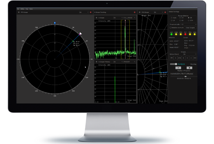Click the Replay in Progress label

(x=184, y=71)
